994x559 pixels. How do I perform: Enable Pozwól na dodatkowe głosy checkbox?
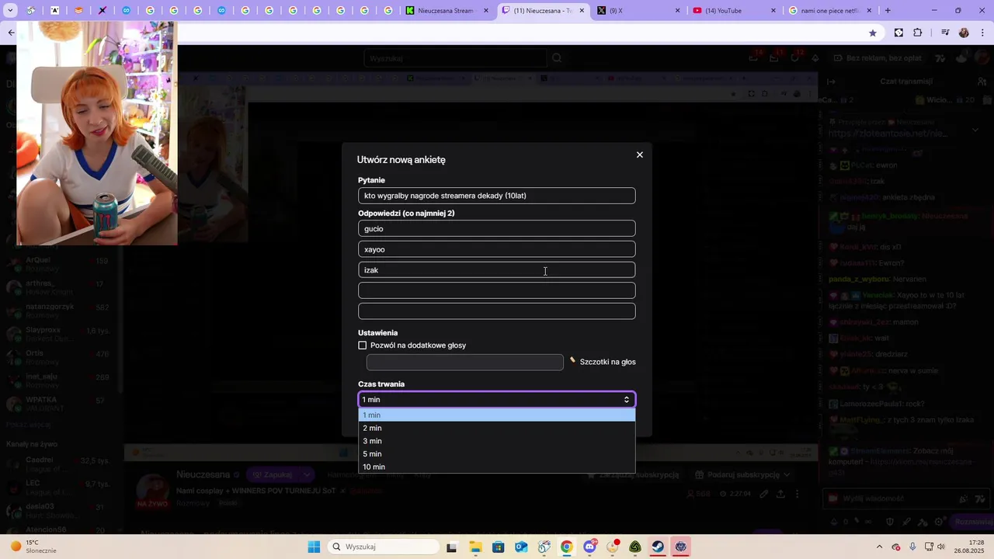[363, 345]
